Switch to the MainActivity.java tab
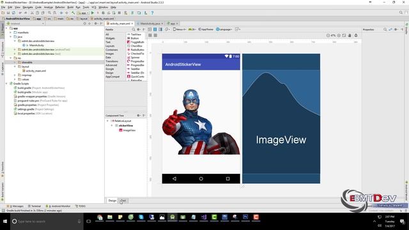 click(x=150, y=24)
